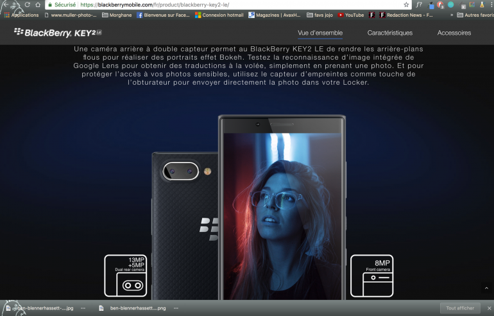Open the Accessoires section

point(454,33)
